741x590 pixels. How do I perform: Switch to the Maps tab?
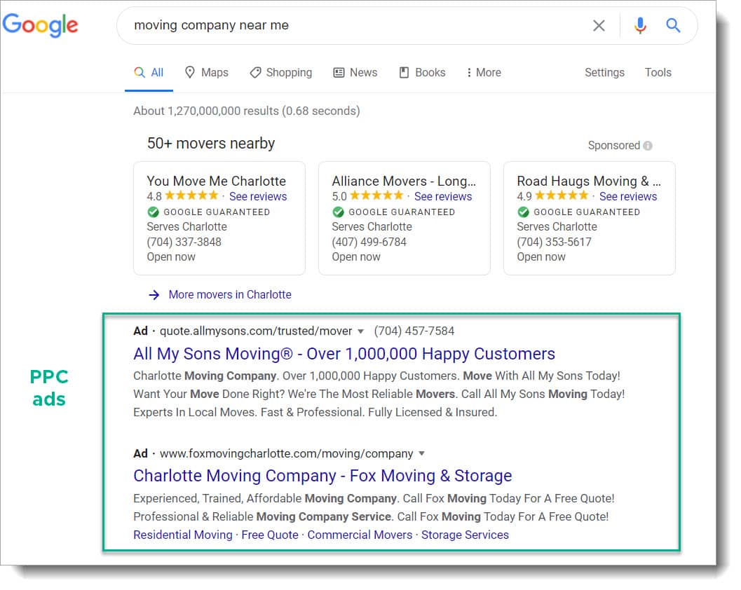[207, 73]
